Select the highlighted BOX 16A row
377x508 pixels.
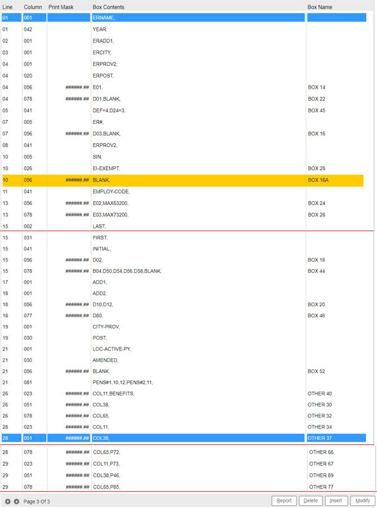pyautogui.click(x=182, y=180)
